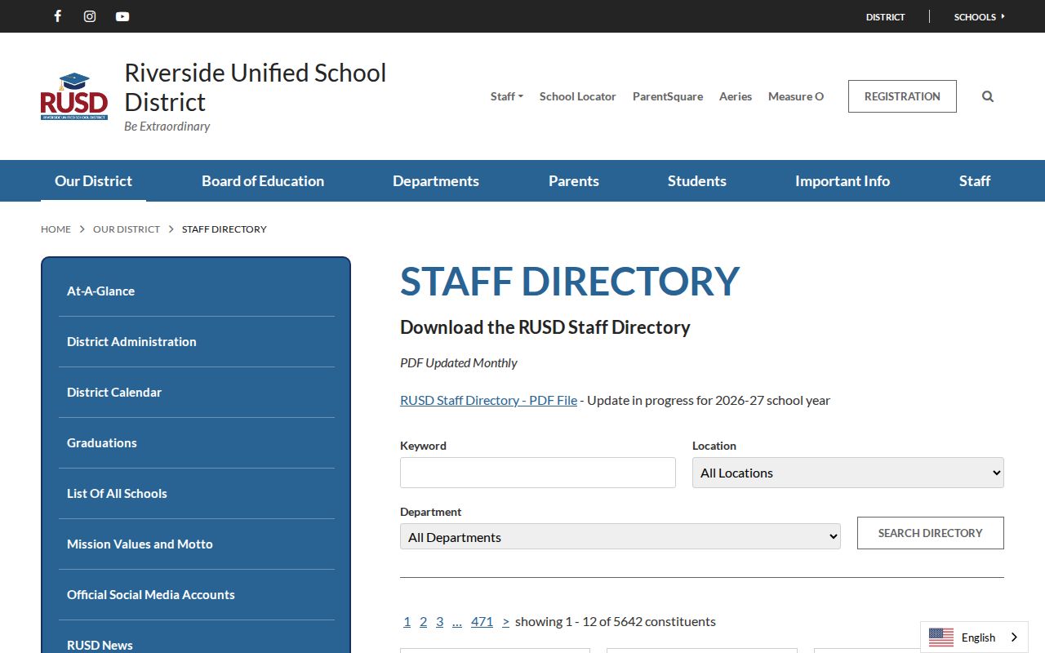Expand the Staff dropdown in header links
Image resolution: width=1045 pixels, height=653 pixels.
click(507, 96)
